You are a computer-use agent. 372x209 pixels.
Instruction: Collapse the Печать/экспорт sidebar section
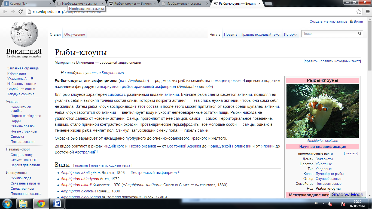pyautogui.click(x=18, y=149)
